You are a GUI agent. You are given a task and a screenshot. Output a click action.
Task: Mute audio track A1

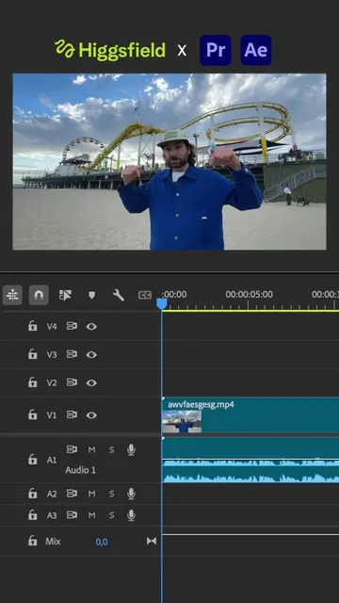pyautogui.click(x=91, y=449)
